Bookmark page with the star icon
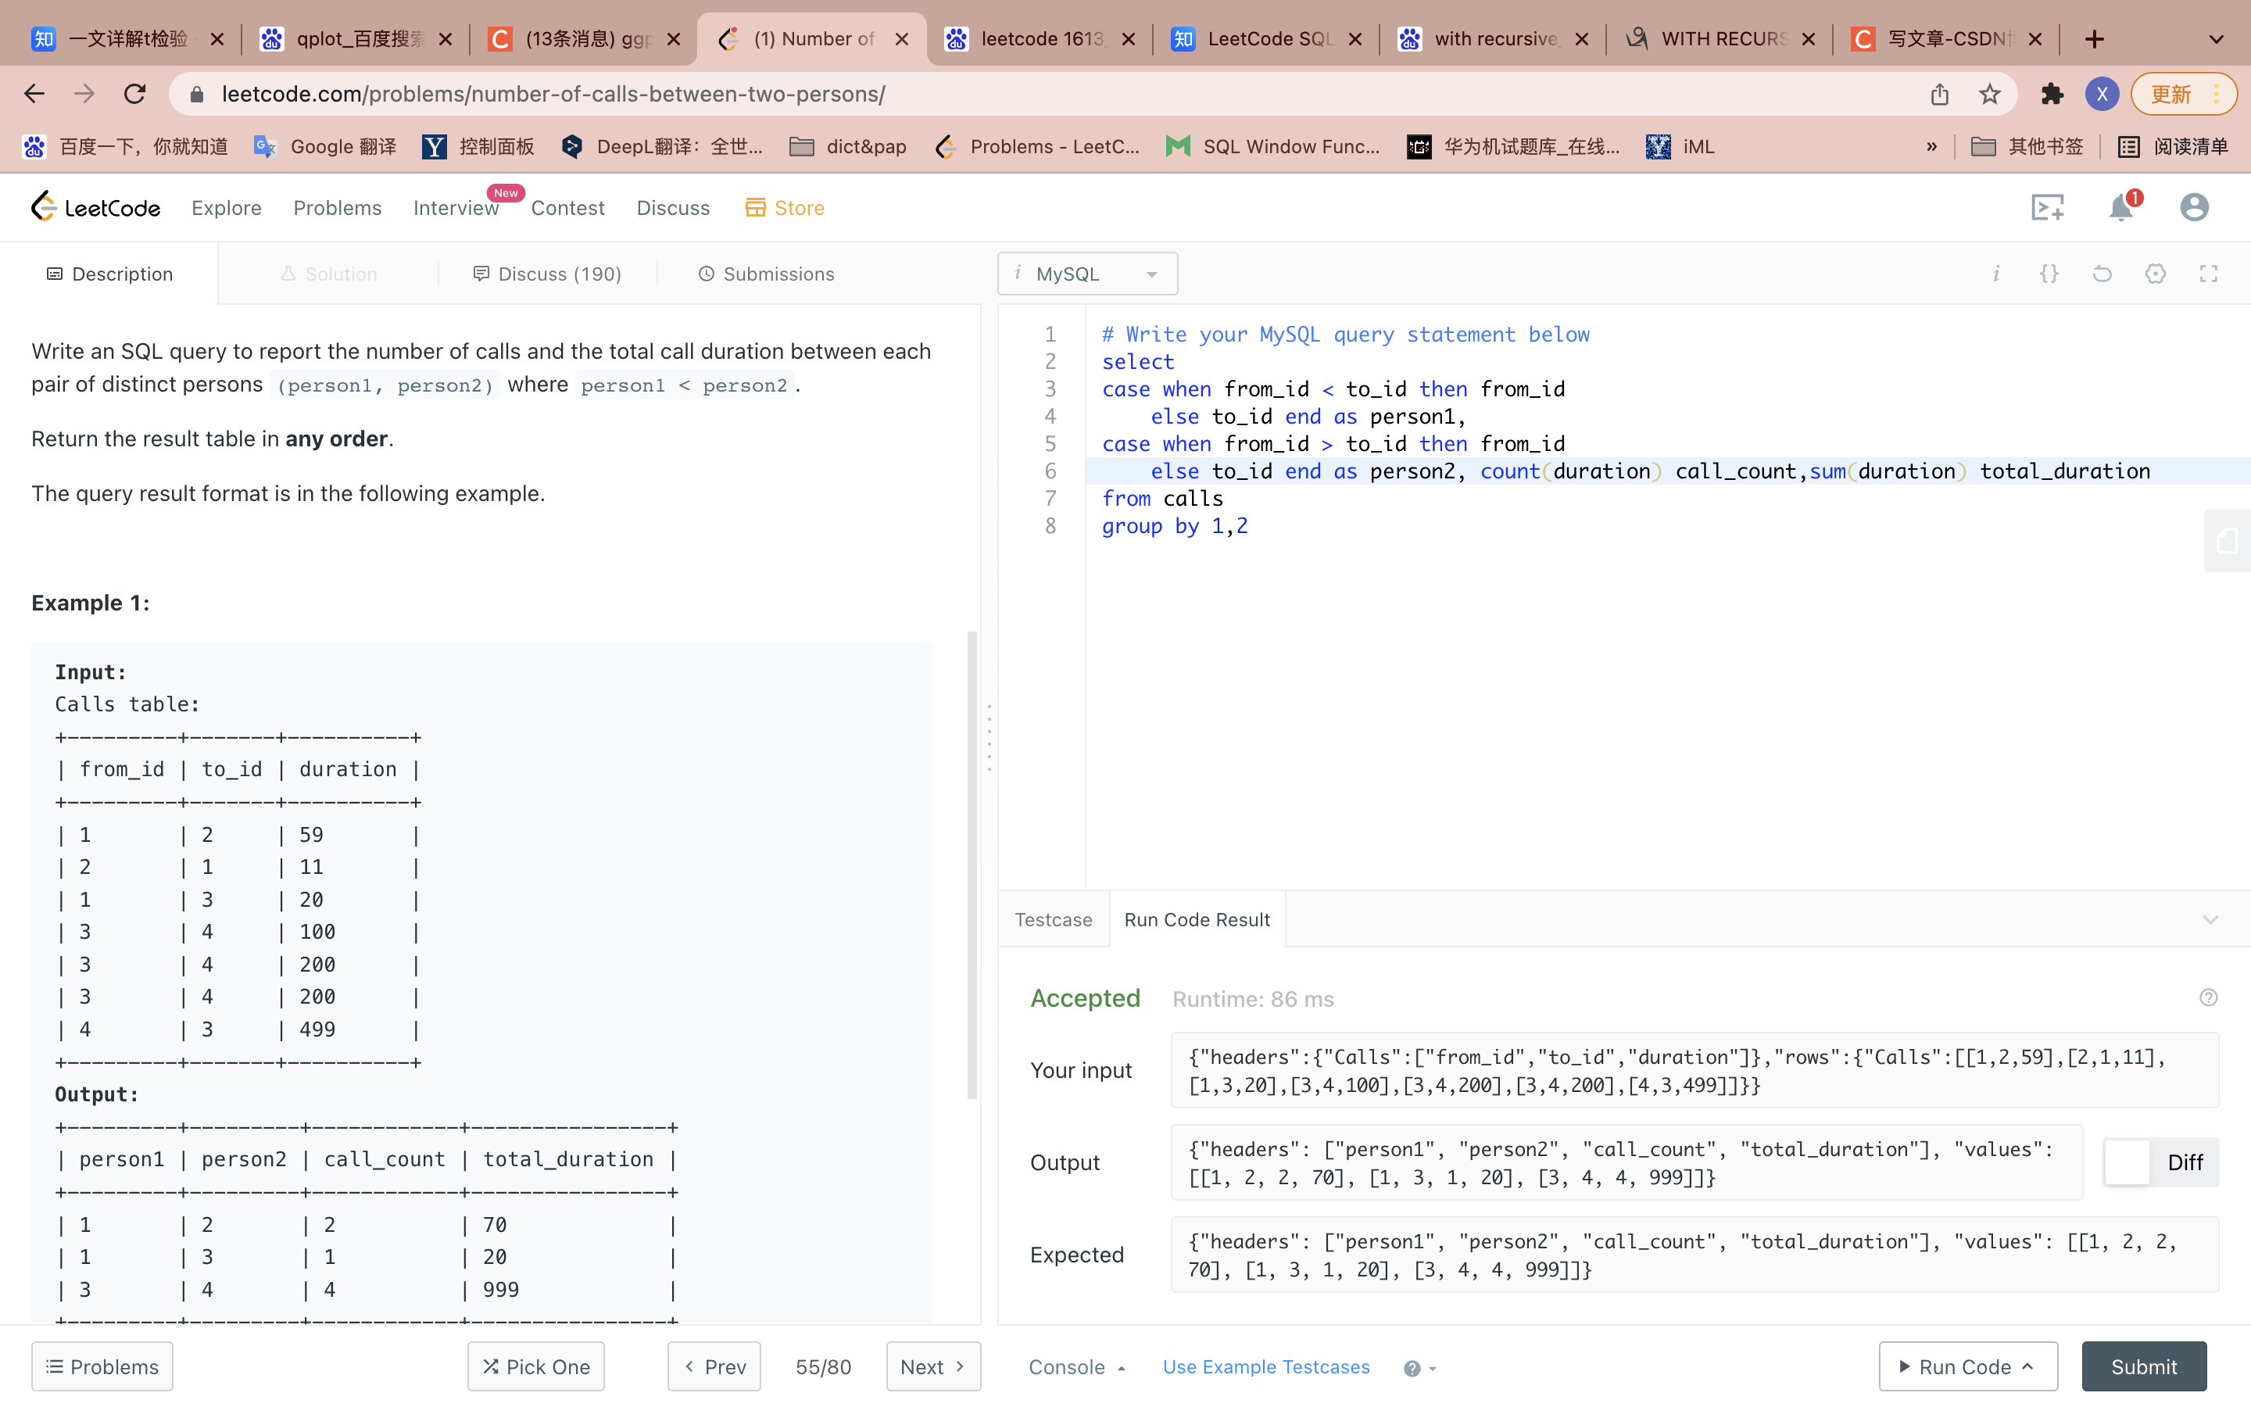 (1990, 94)
